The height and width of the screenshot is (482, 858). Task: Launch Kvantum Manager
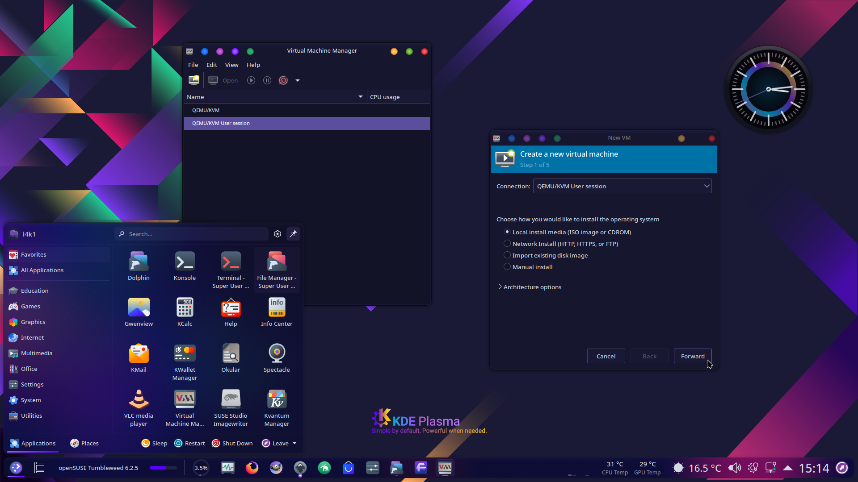coord(277,407)
